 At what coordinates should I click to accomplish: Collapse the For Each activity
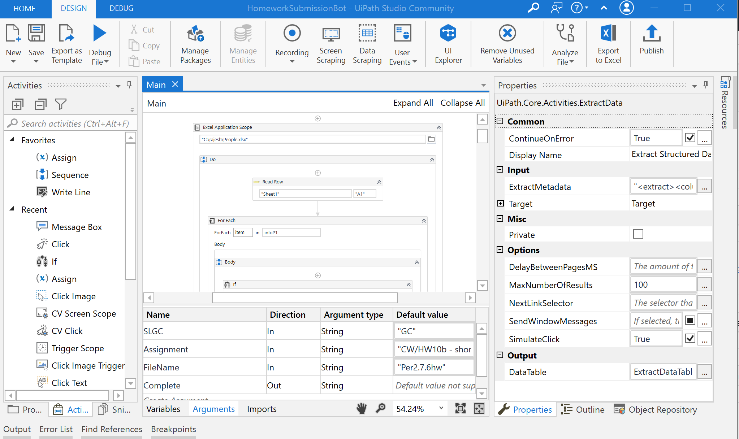click(x=424, y=221)
